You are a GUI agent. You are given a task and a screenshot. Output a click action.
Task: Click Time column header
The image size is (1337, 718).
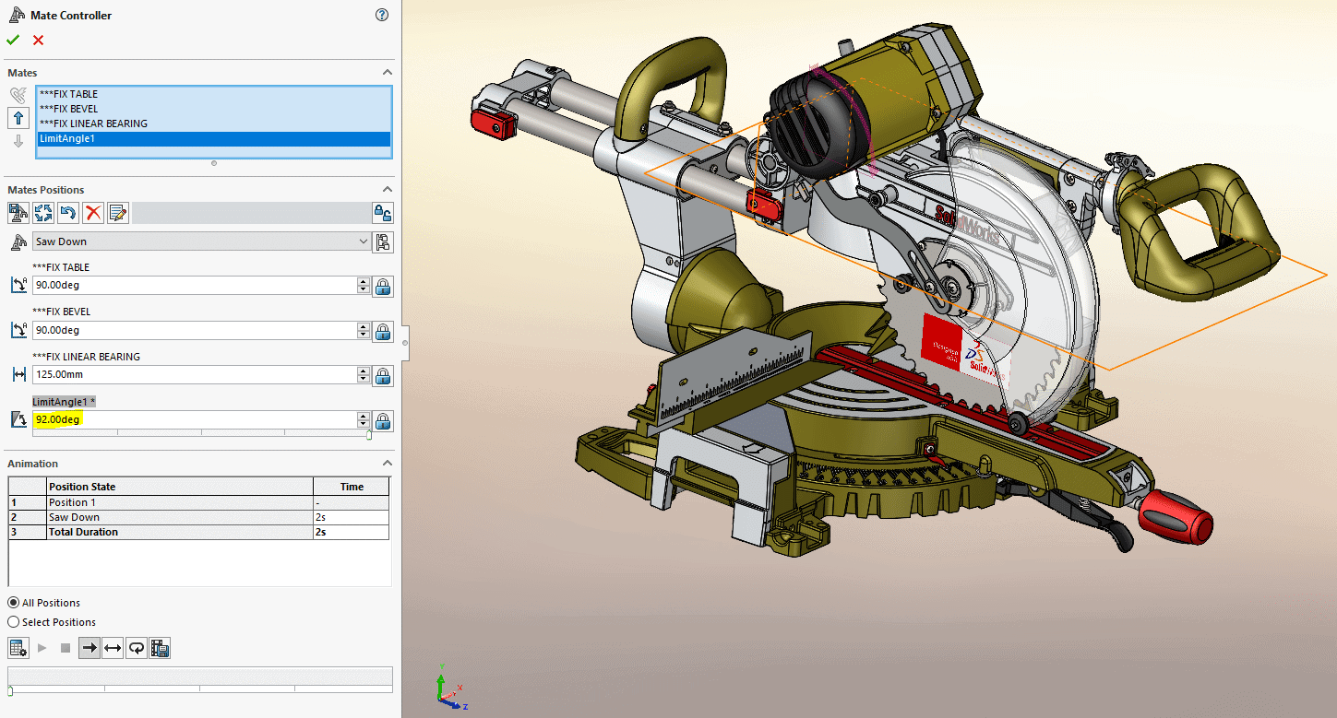352,487
